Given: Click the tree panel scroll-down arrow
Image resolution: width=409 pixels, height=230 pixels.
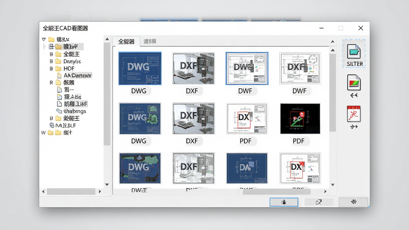Looking at the screenshot, I should point(107,184).
